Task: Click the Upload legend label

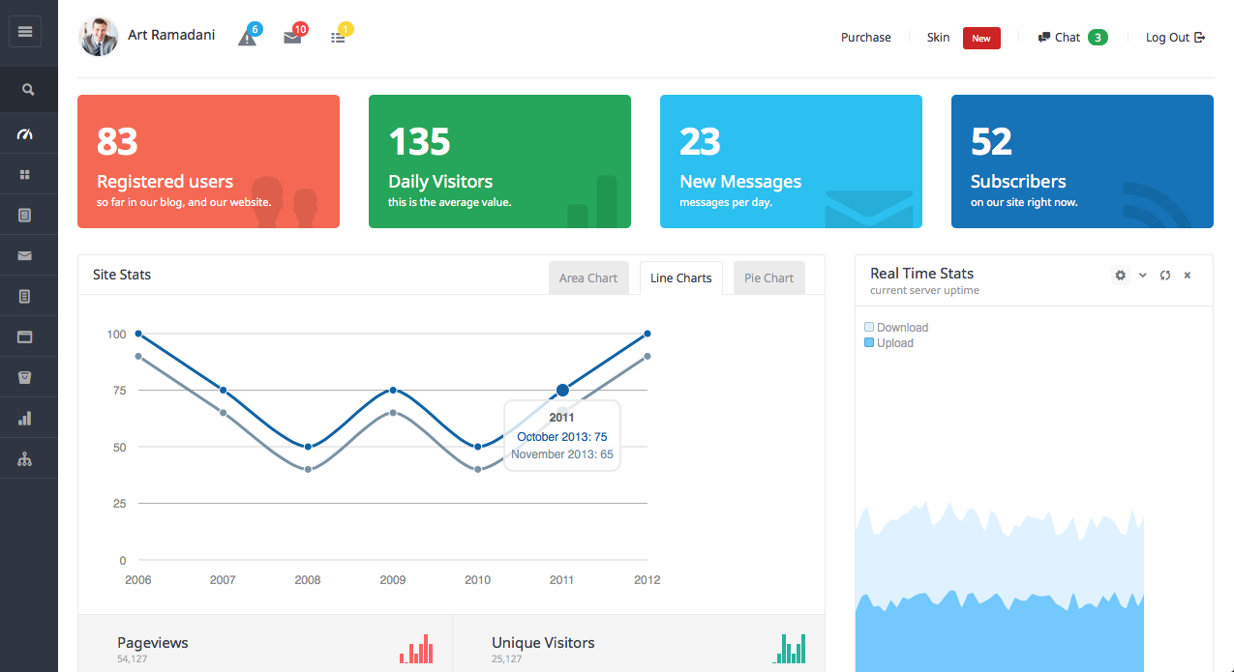Action: [895, 343]
